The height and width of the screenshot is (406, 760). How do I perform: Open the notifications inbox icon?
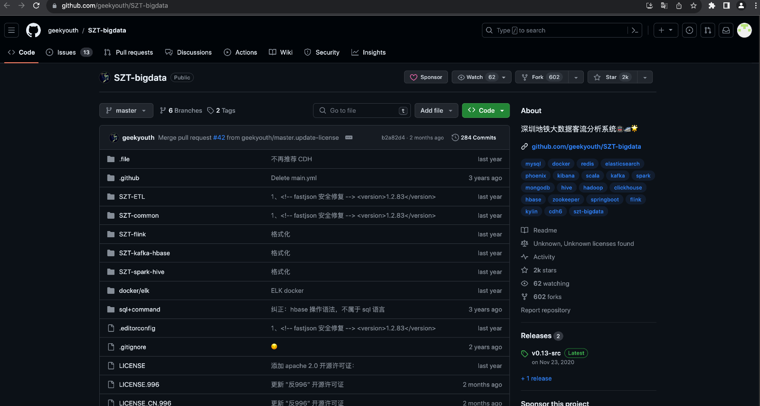tap(726, 30)
